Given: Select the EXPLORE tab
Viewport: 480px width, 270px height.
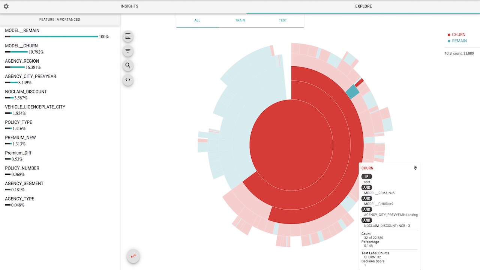Looking at the screenshot, I should [x=363, y=6].
